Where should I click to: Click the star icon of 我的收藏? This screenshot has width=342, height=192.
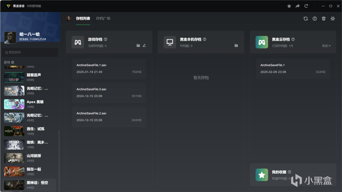(262, 175)
